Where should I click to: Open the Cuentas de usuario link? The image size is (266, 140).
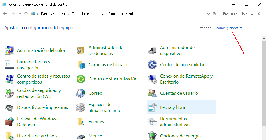(179, 93)
